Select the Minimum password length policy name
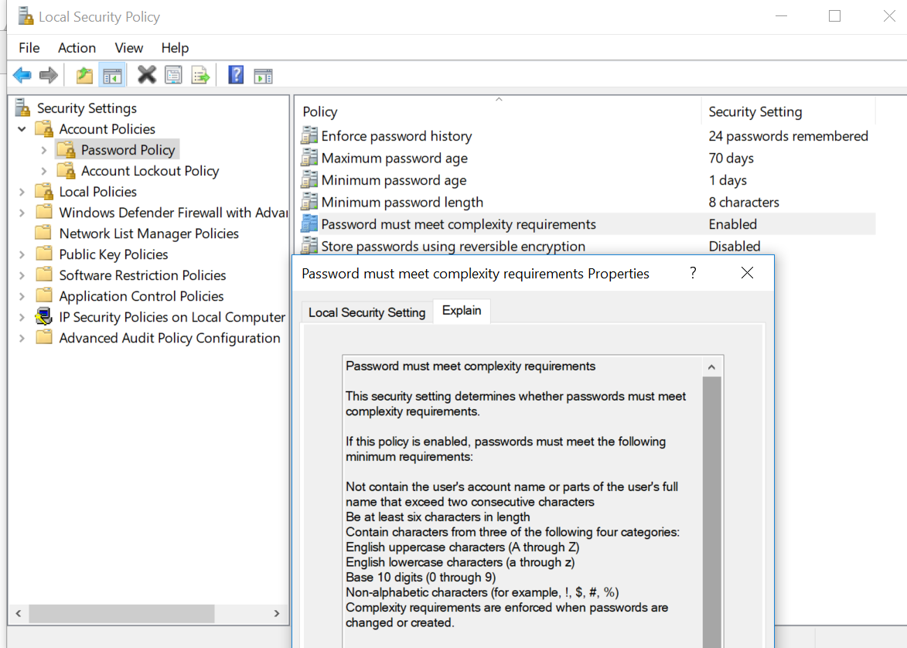This screenshot has height=648, width=907. coord(402,202)
